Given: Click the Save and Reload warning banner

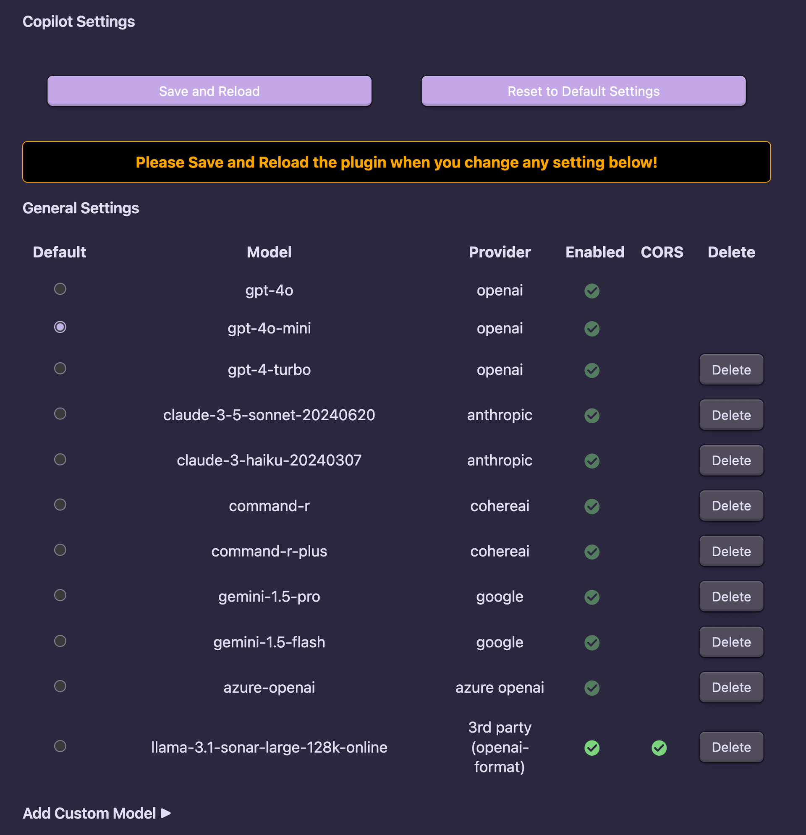Looking at the screenshot, I should pos(397,162).
